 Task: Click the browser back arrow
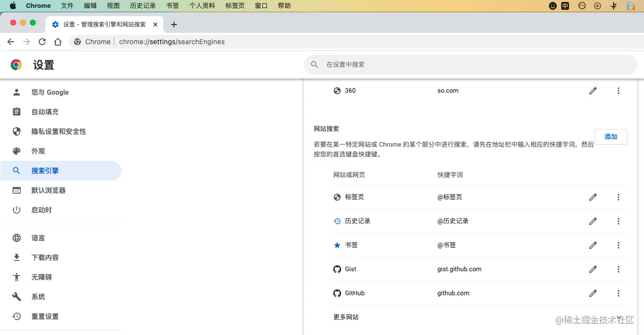11,42
